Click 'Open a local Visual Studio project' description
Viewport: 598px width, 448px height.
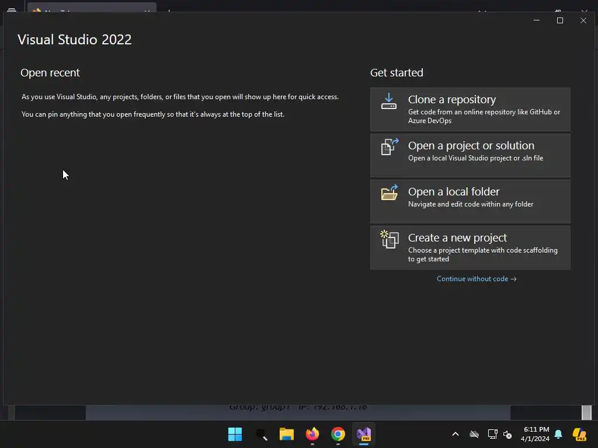[x=475, y=158]
